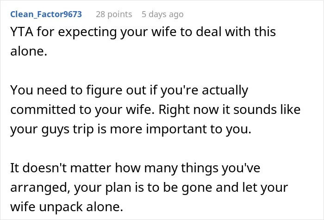Open the Clean_Factor9673 user profile link
This screenshot has height=220, width=324.
(x=46, y=14)
